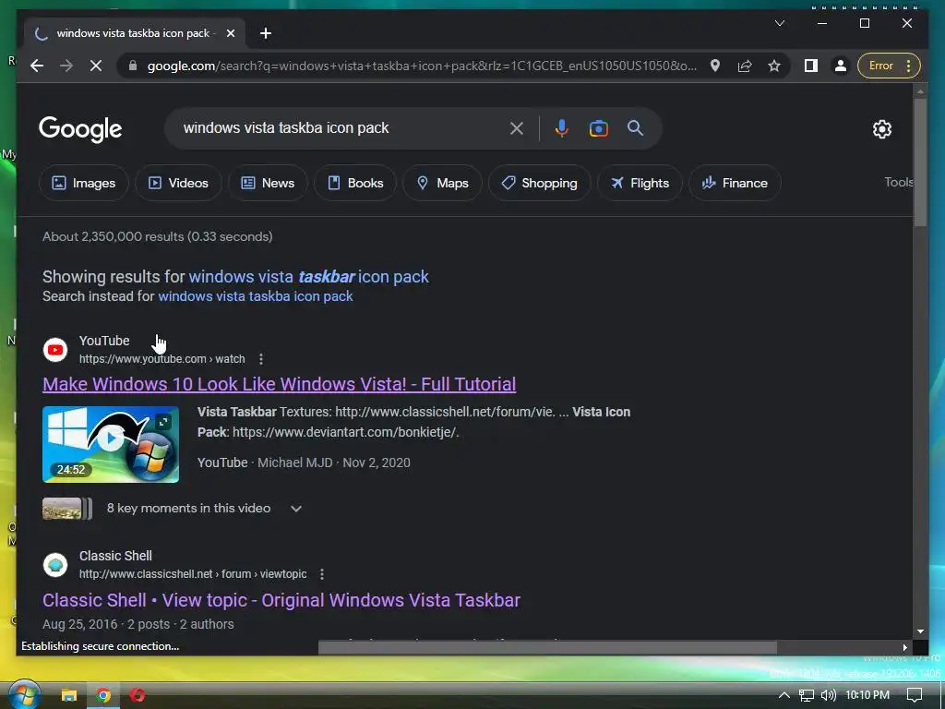
Task: Play the 24:52 video thumbnail
Action: tap(111, 444)
